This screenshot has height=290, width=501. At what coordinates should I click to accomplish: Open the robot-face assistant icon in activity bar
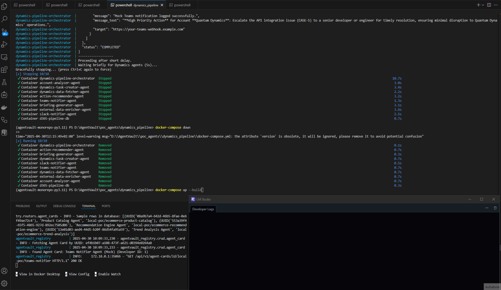tap(4, 95)
